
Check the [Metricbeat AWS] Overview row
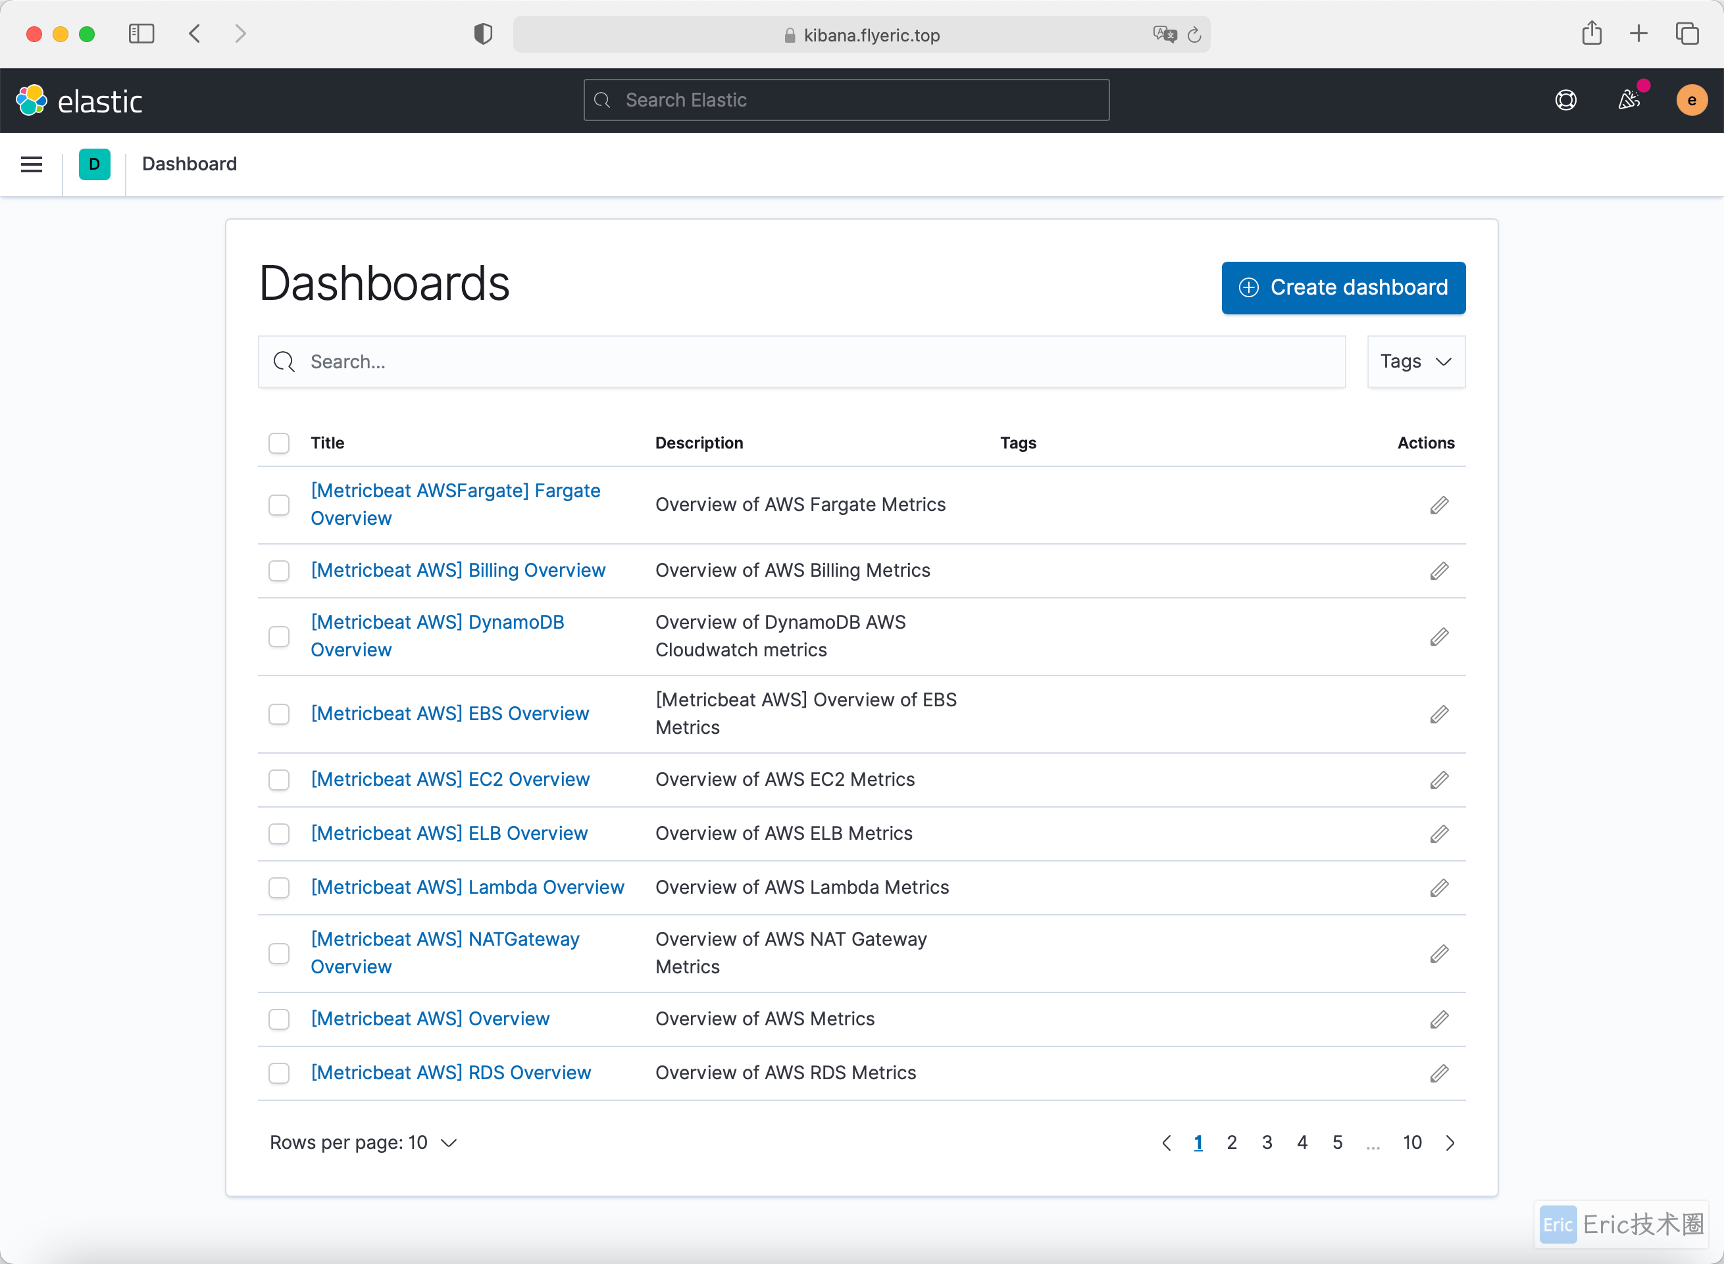tap(278, 1019)
